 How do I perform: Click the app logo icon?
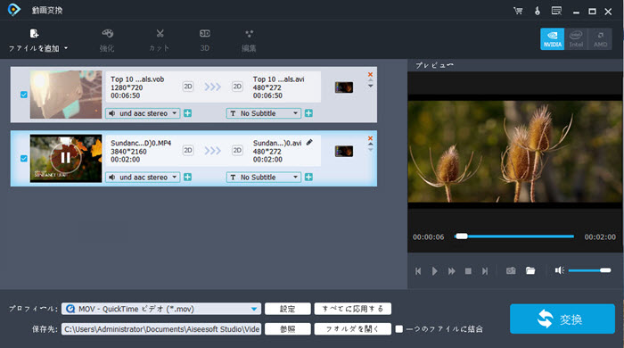[13, 10]
